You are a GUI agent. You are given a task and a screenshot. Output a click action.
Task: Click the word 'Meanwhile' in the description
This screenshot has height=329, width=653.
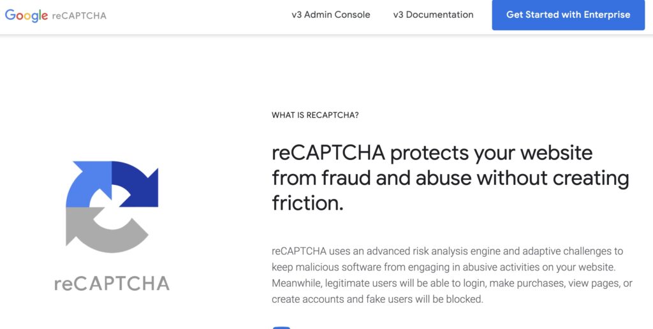tap(297, 283)
